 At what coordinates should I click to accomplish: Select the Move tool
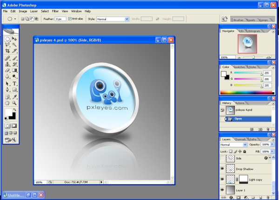pos(14,39)
